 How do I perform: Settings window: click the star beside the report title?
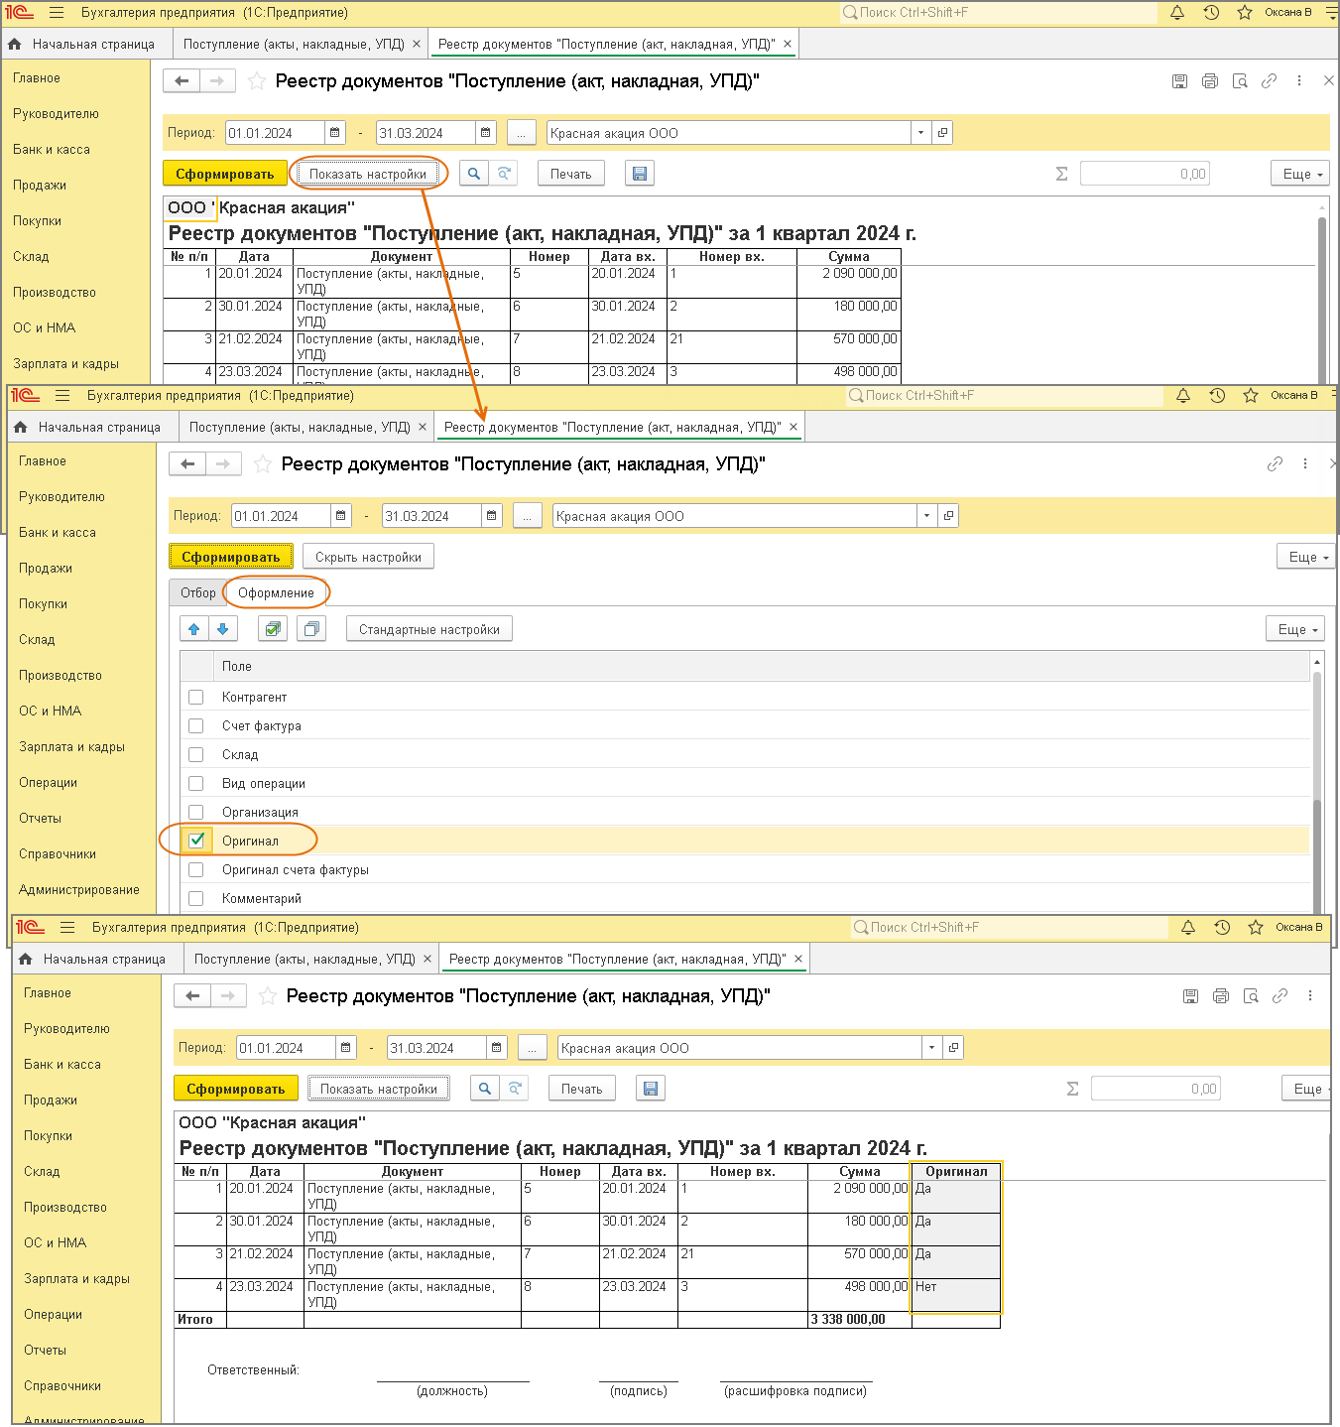(263, 464)
